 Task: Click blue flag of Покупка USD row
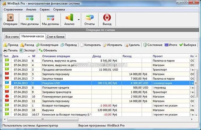click(x=7, y=83)
